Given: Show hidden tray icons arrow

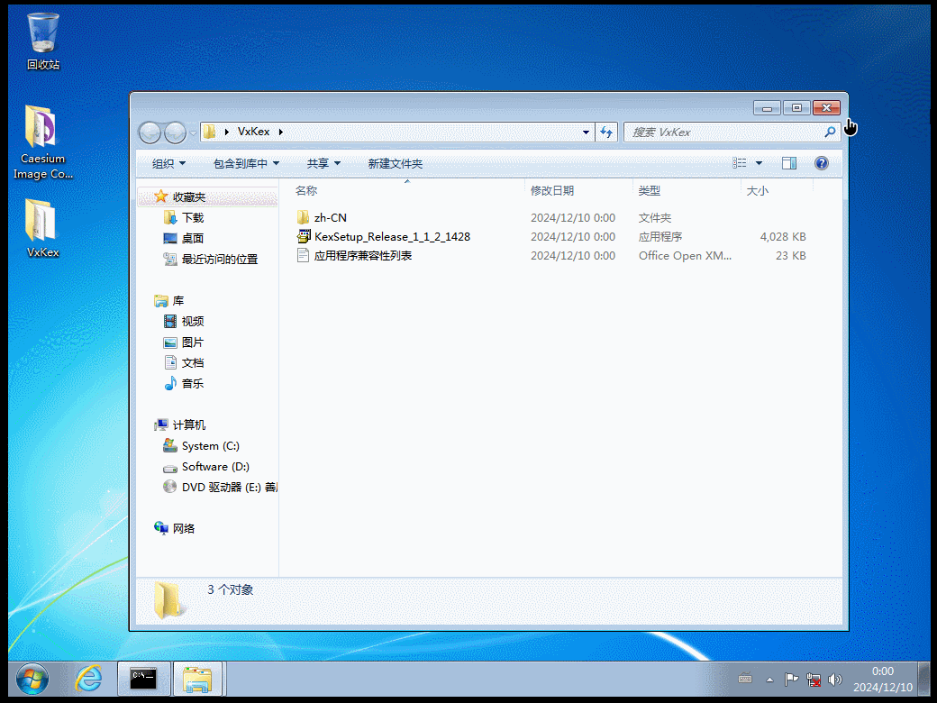Looking at the screenshot, I should point(769,680).
